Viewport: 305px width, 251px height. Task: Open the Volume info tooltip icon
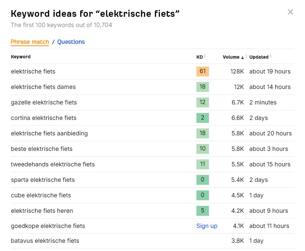[x=246, y=56]
